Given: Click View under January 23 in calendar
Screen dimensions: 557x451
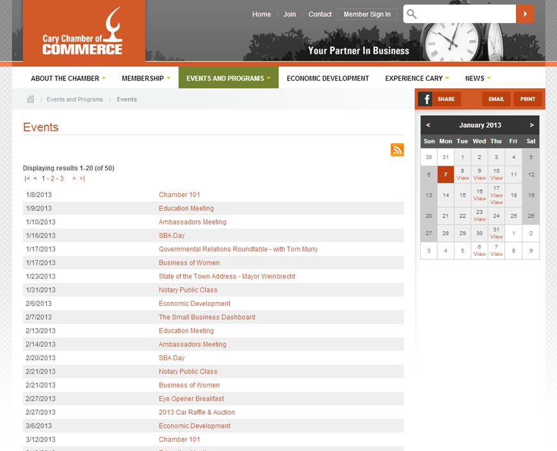Looking at the screenshot, I should click(480, 219).
